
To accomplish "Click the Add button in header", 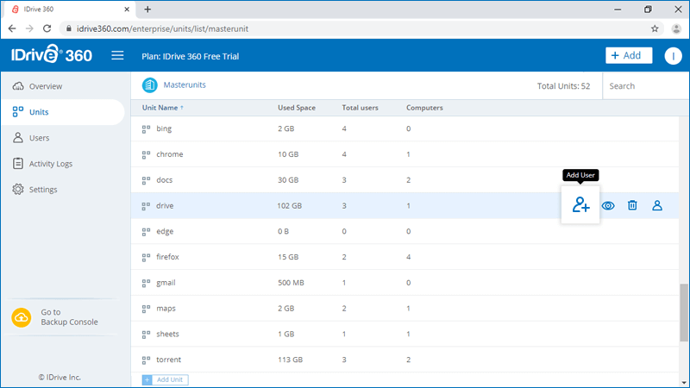I will [629, 55].
